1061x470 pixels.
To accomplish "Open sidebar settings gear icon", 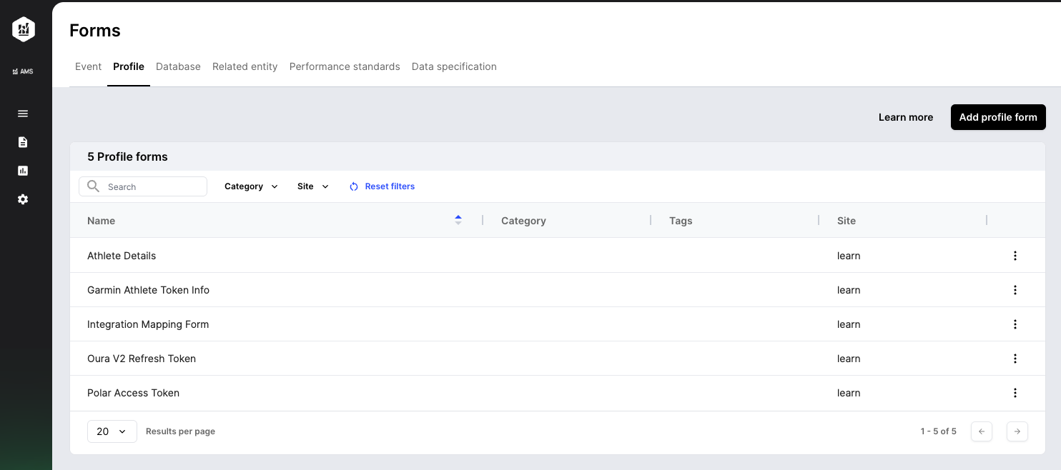I will pyautogui.click(x=22, y=199).
